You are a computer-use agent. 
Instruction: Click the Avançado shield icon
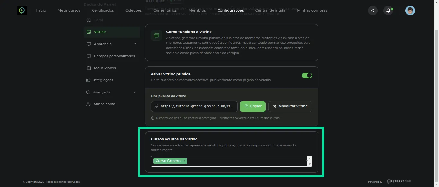(88, 92)
